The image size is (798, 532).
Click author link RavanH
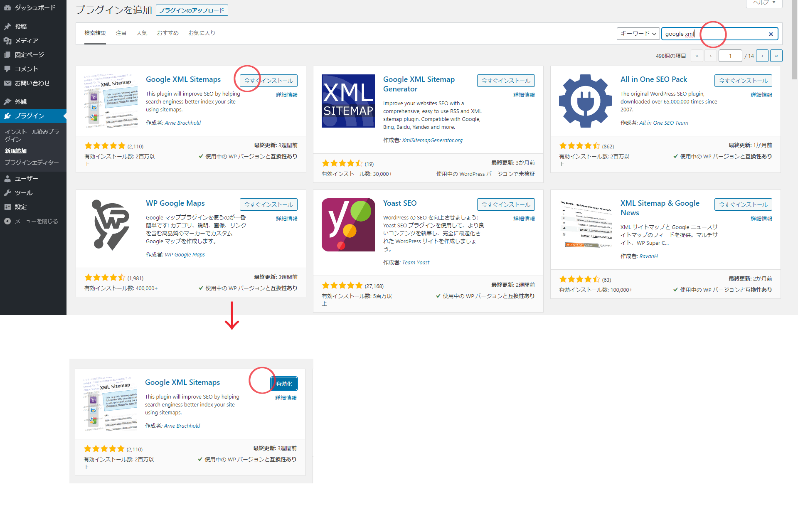(x=648, y=256)
